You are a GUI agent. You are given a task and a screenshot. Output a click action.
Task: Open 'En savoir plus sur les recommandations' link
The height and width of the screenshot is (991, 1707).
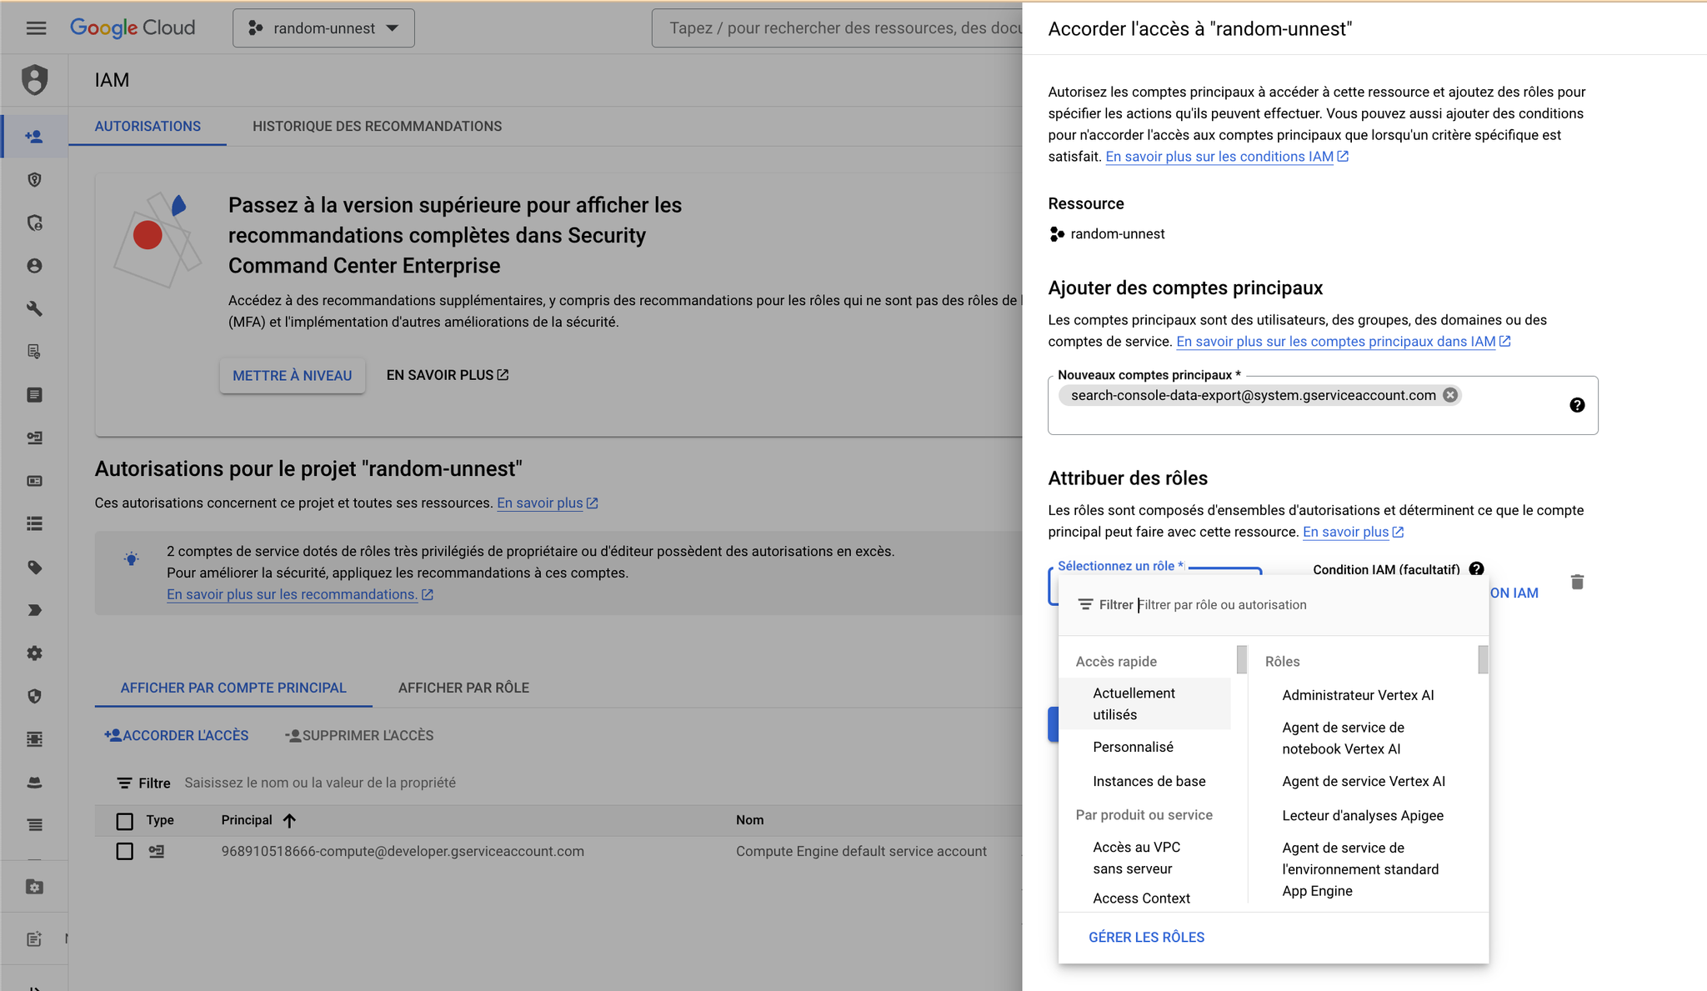click(300, 594)
